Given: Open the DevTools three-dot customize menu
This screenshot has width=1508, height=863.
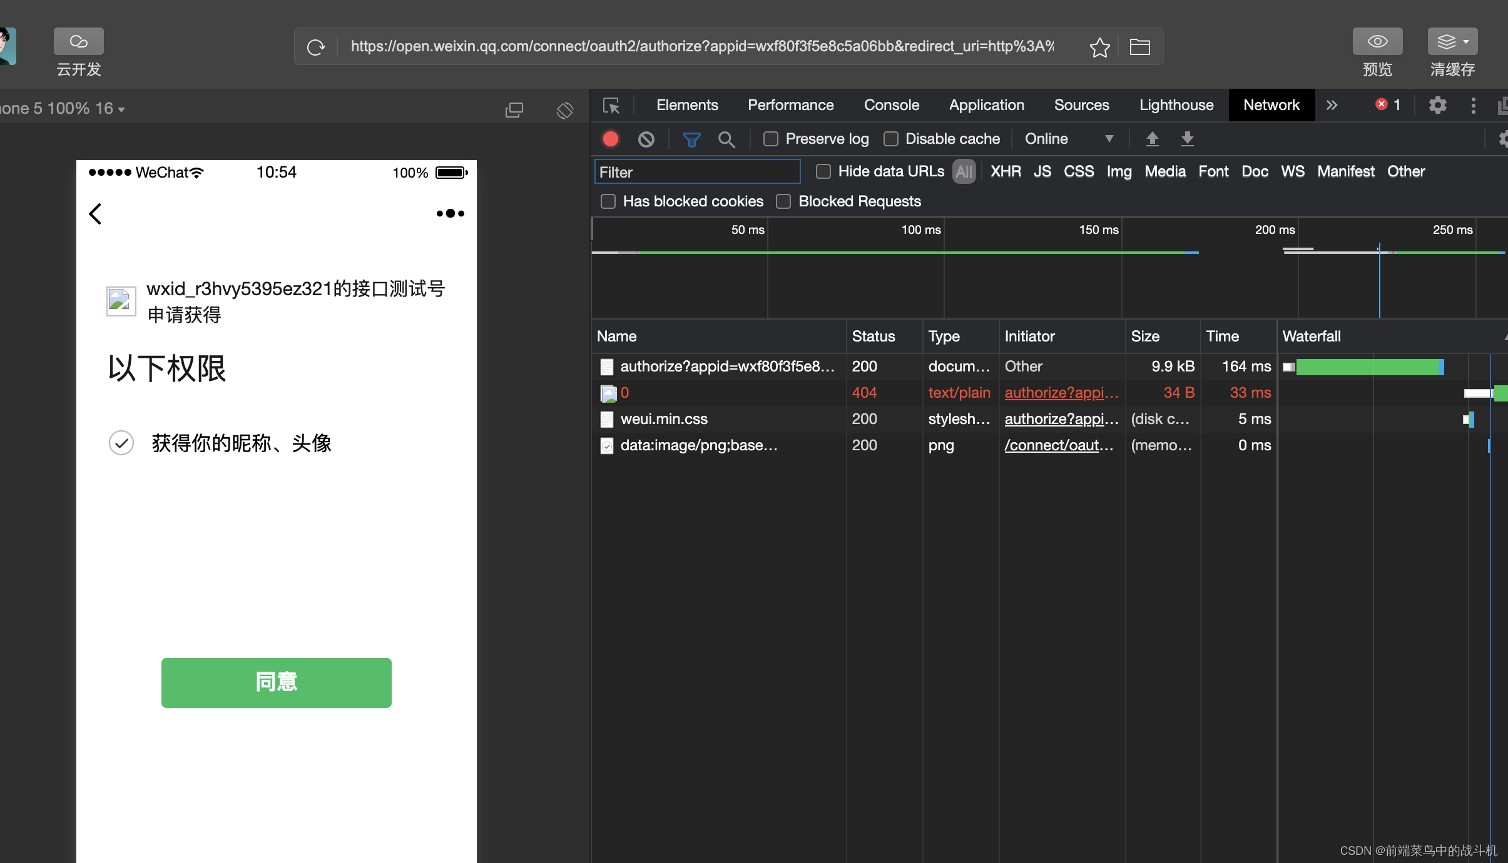Looking at the screenshot, I should (1474, 105).
